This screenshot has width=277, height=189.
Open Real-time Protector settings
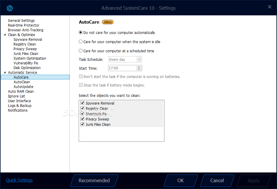pyautogui.click(x=24, y=25)
